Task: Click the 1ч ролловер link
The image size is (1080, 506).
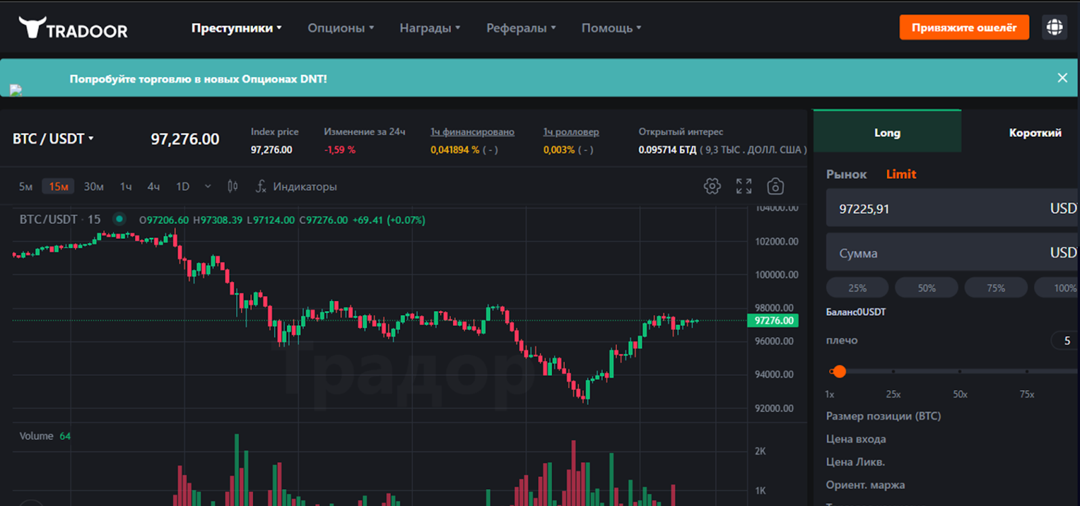Action: tap(571, 132)
